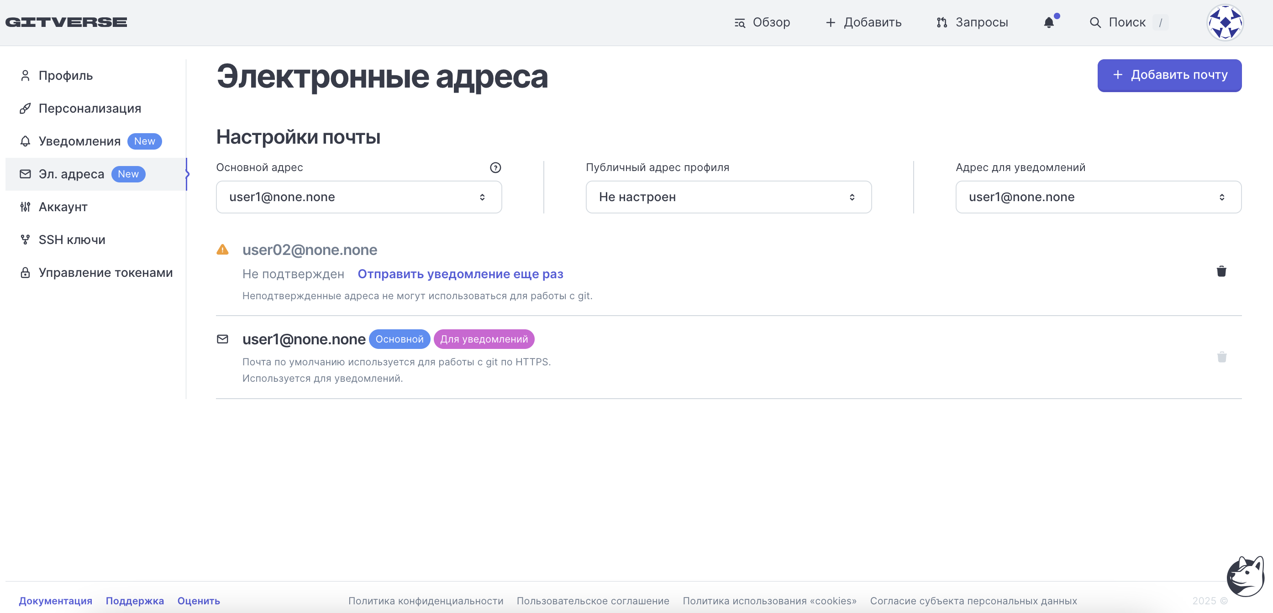Click the user02@none.none address text
This screenshot has width=1273, height=613.
310,250
